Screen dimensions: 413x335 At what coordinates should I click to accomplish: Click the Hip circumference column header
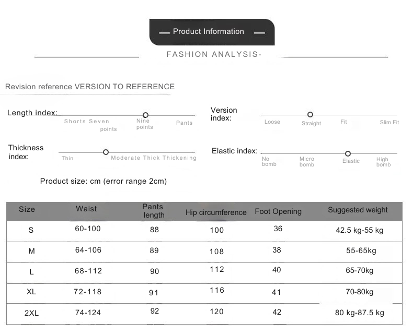pyautogui.click(x=216, y=212)
